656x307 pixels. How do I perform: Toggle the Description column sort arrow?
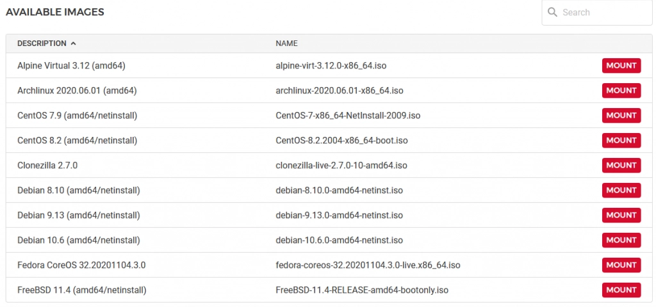coord(73,43)
